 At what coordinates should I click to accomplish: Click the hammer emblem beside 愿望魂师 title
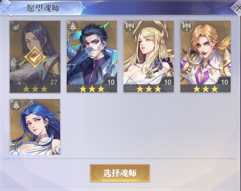click(6, 8)
